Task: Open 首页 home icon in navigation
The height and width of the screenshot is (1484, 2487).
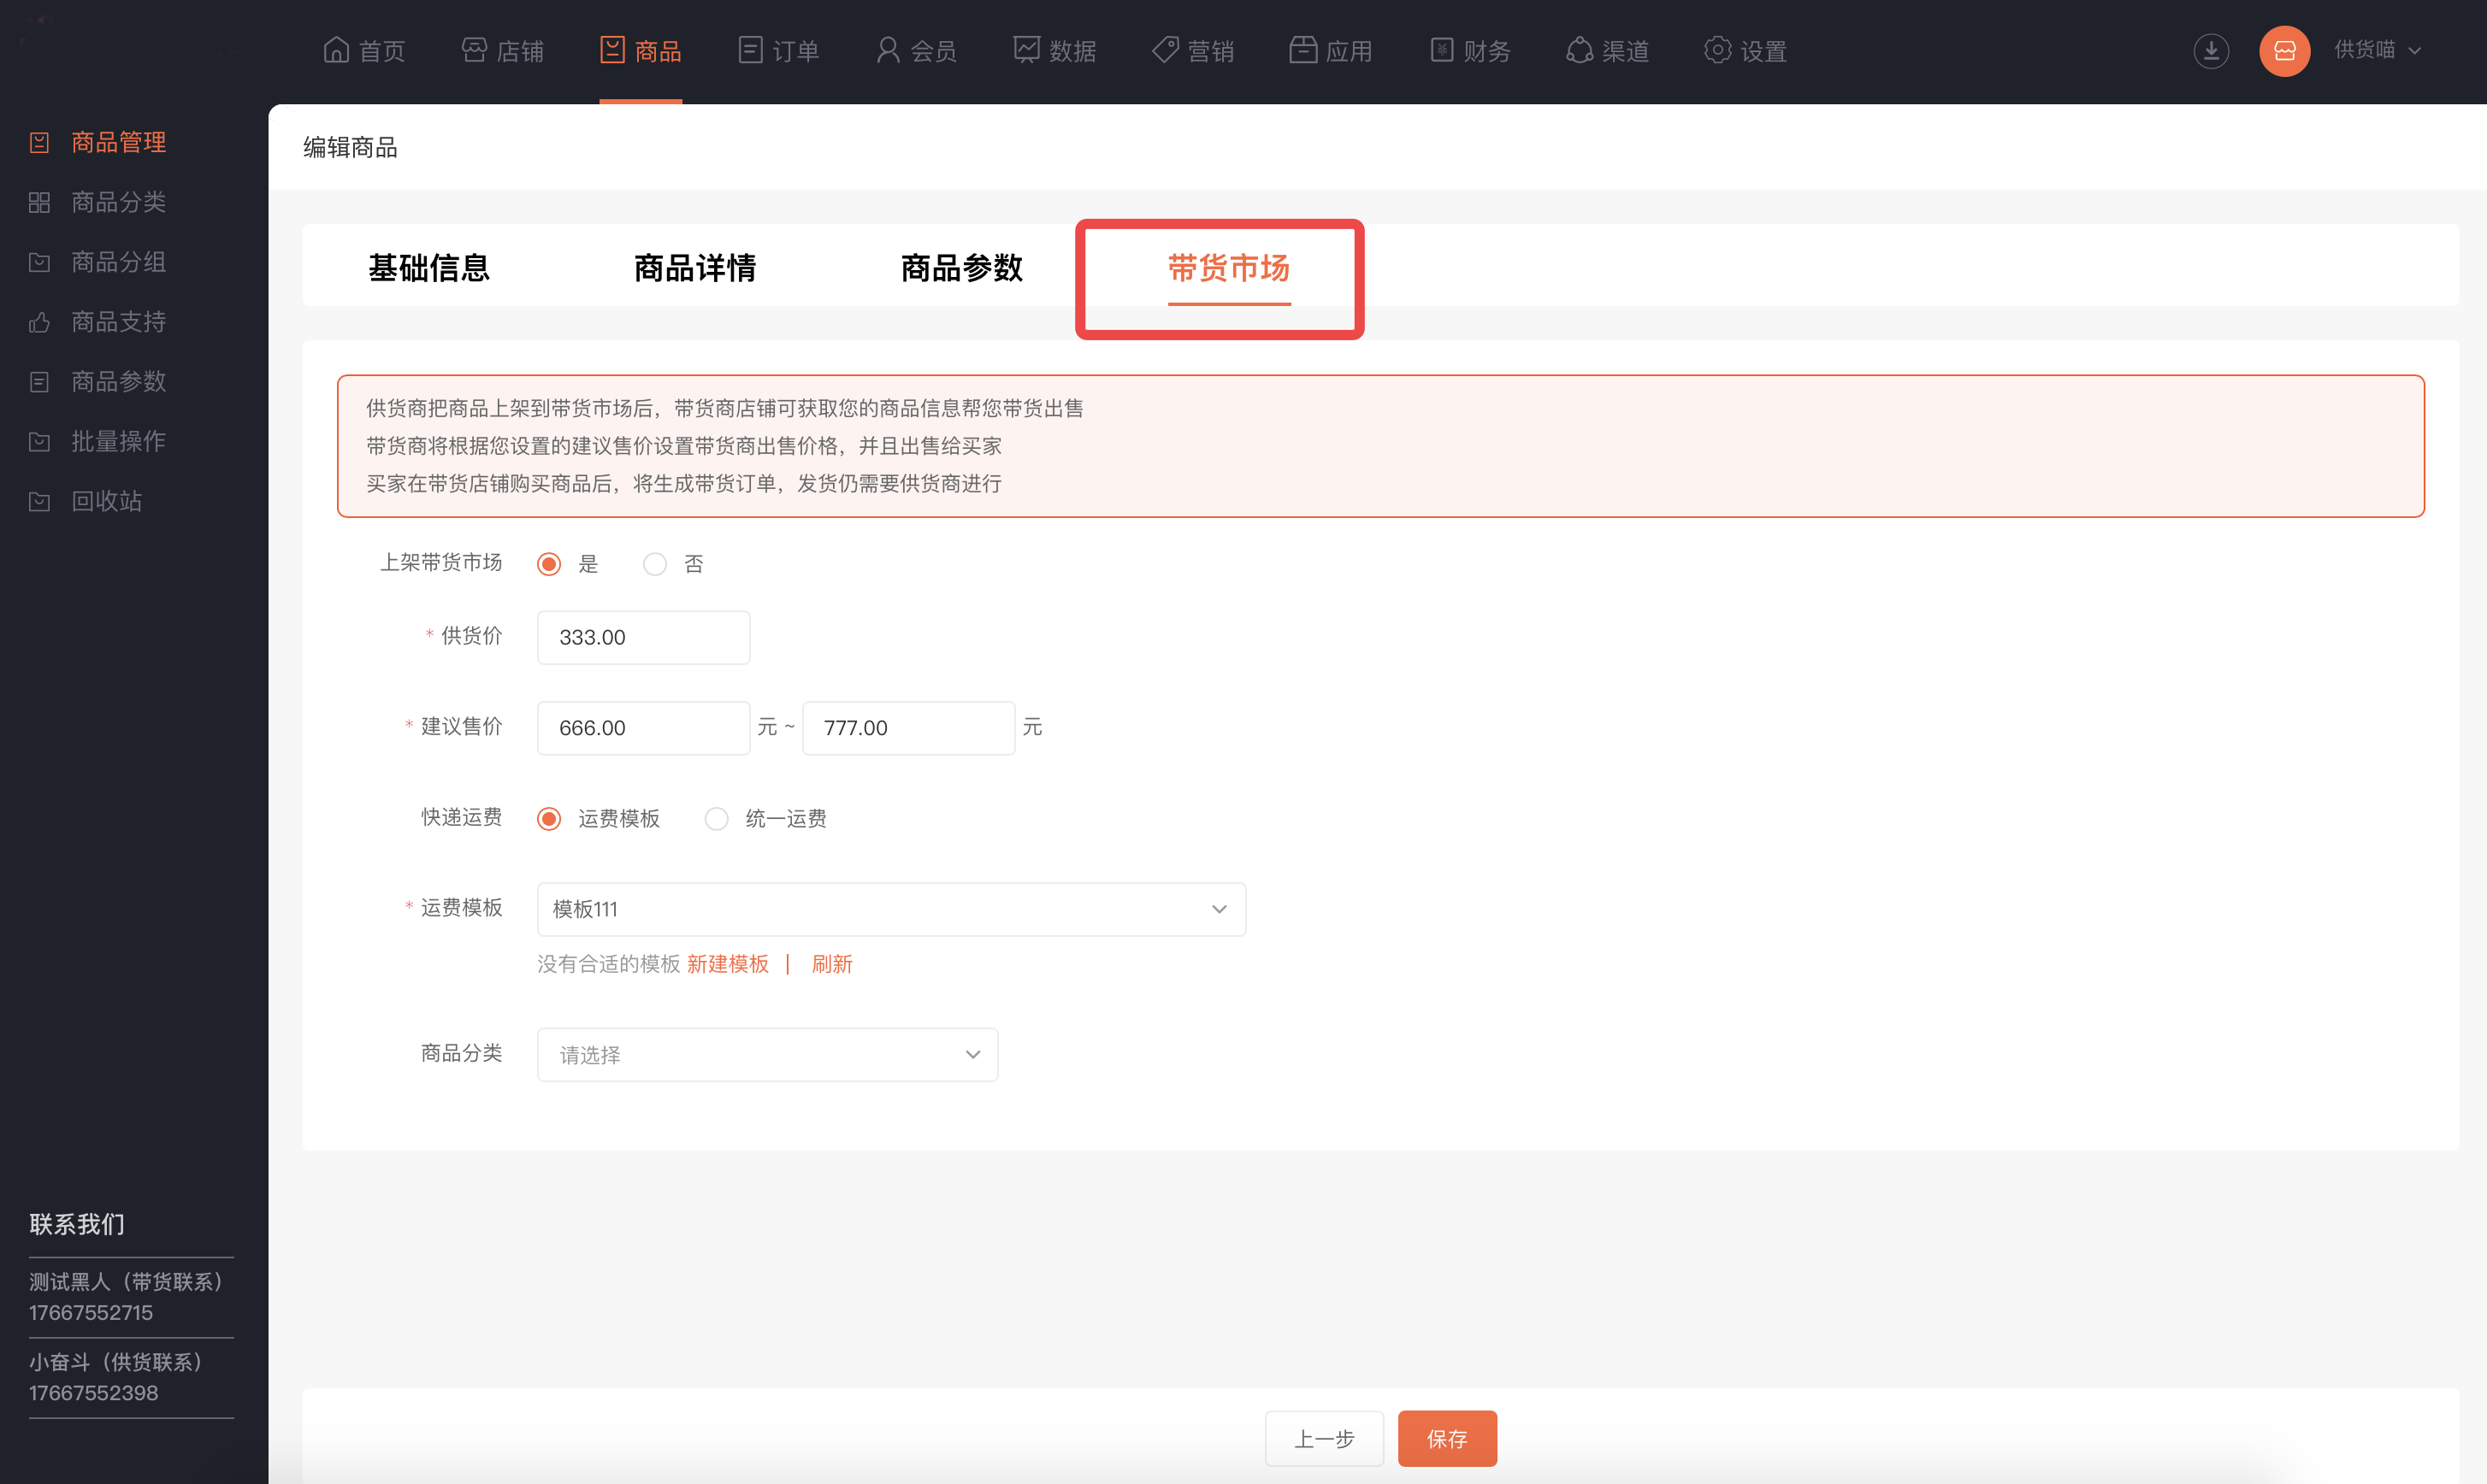Action: tap(336, 50)
